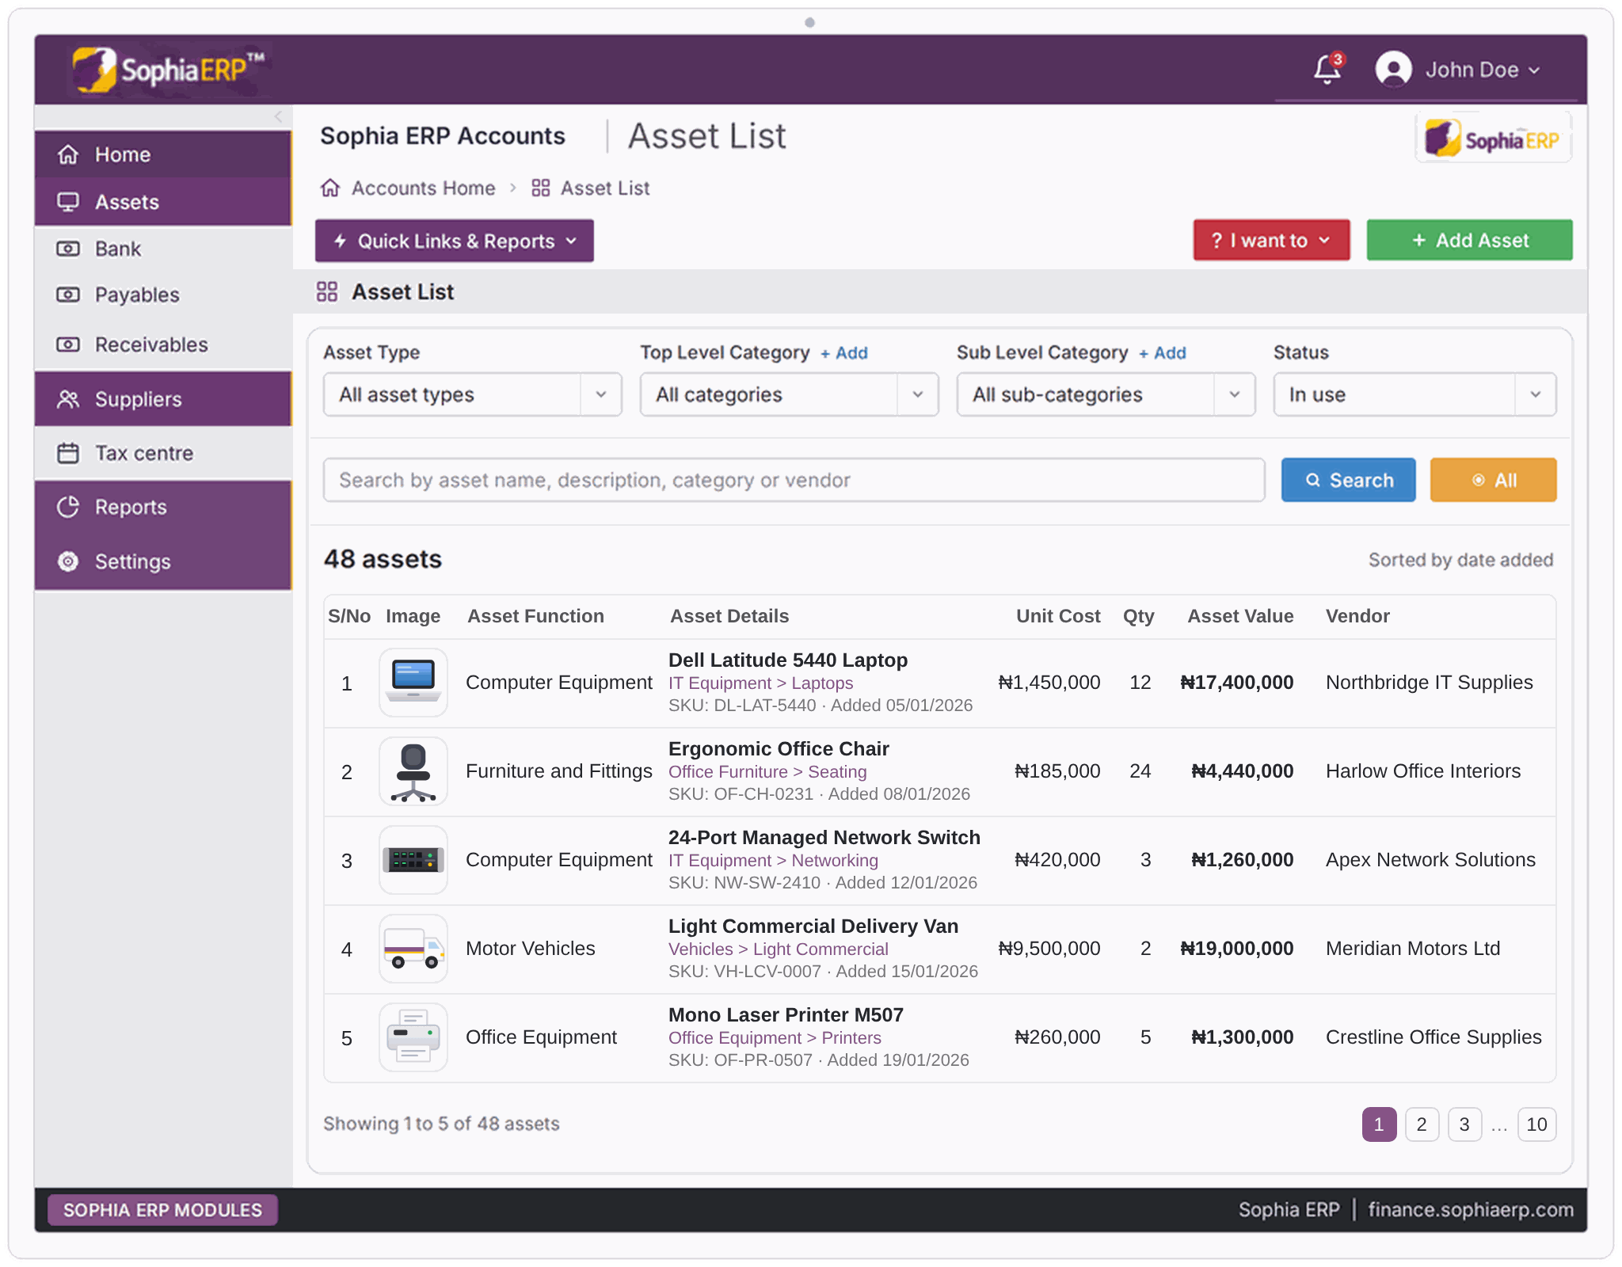Open Tax centre
The image size is (1622, 1267).
pyautogui.click(x=163, y=453)
